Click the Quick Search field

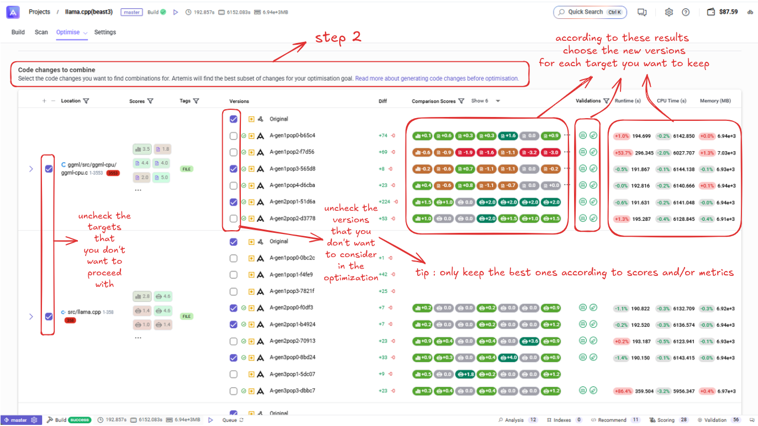pyautogui.click(x=589, y=12)
